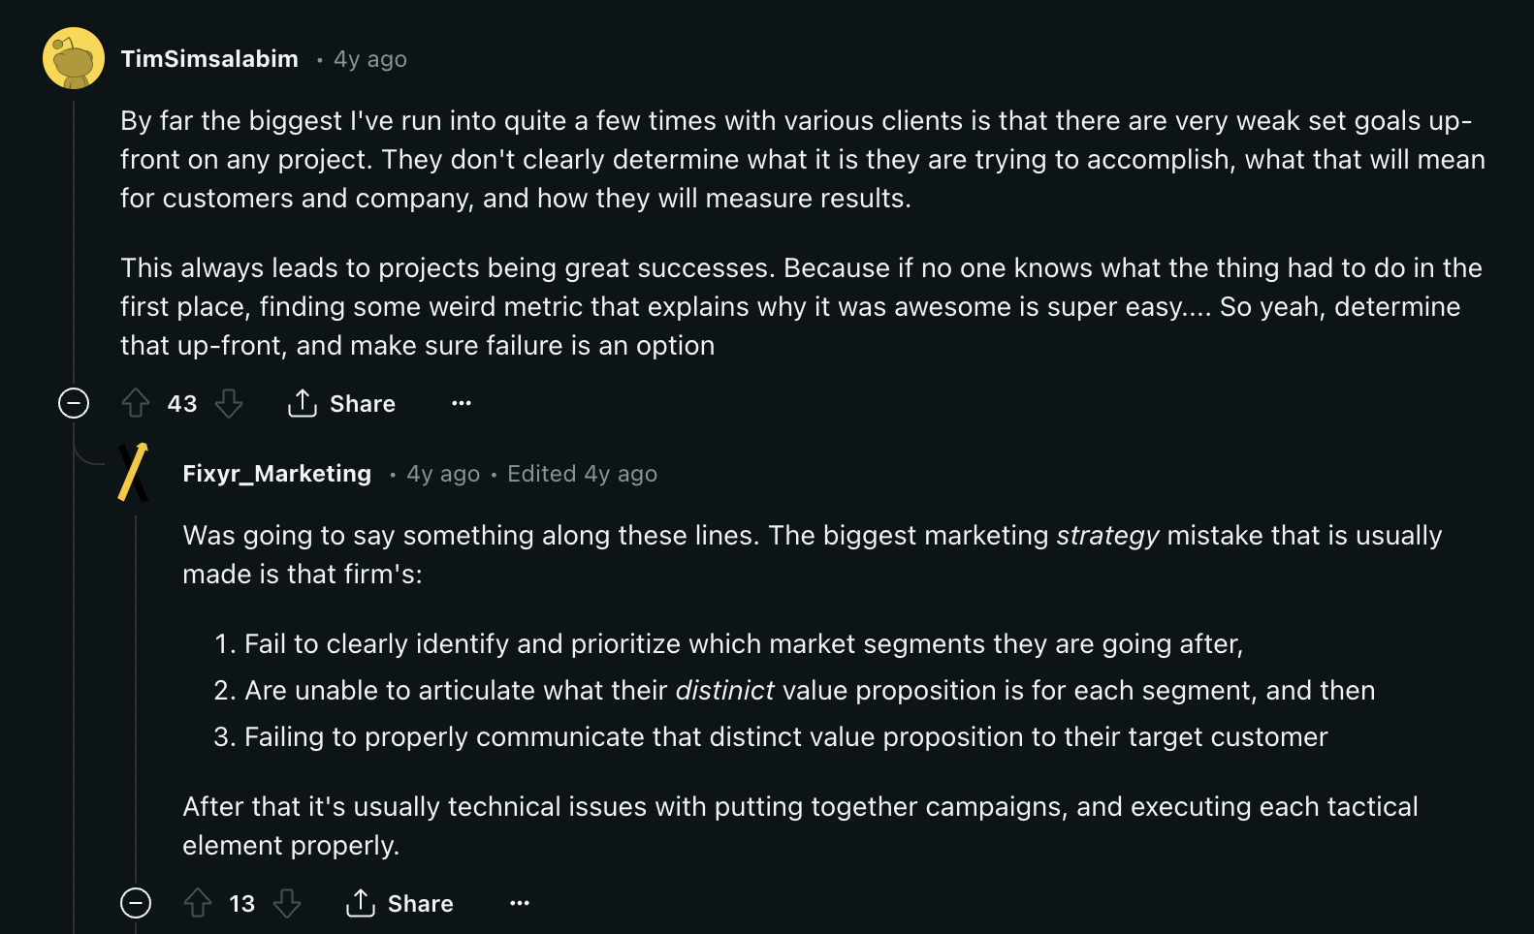The image size is (1534, 934).
Task: Downvote TimSimsalabim's comment
Action: (x=229, y=403)
